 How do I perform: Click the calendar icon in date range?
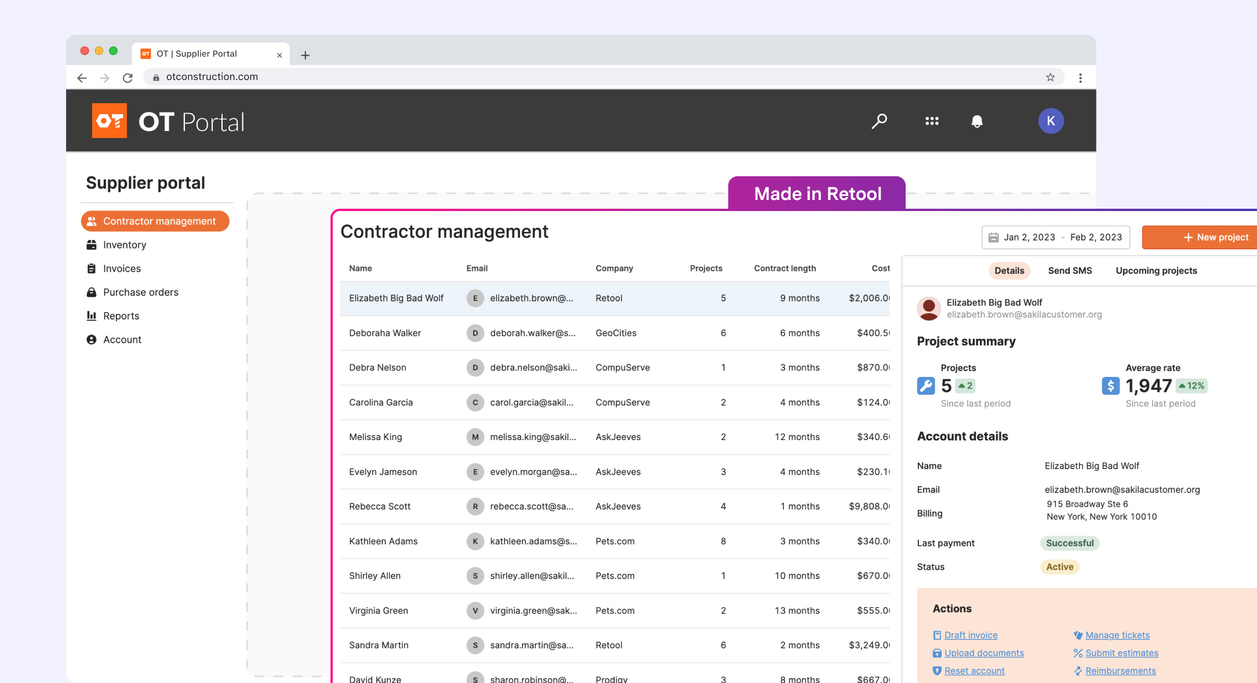tap(993, 237)
